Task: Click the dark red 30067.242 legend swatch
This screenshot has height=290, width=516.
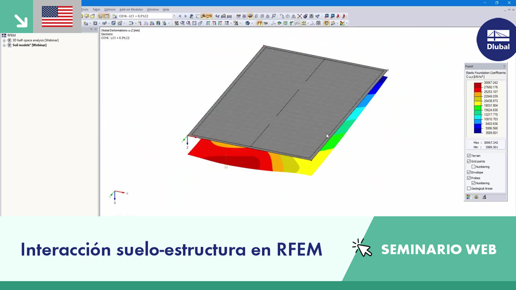Action: (x=478, y=85)
